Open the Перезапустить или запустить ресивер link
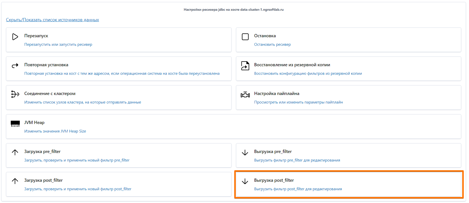Screen dimensions: 469x203 coord(58,44)
